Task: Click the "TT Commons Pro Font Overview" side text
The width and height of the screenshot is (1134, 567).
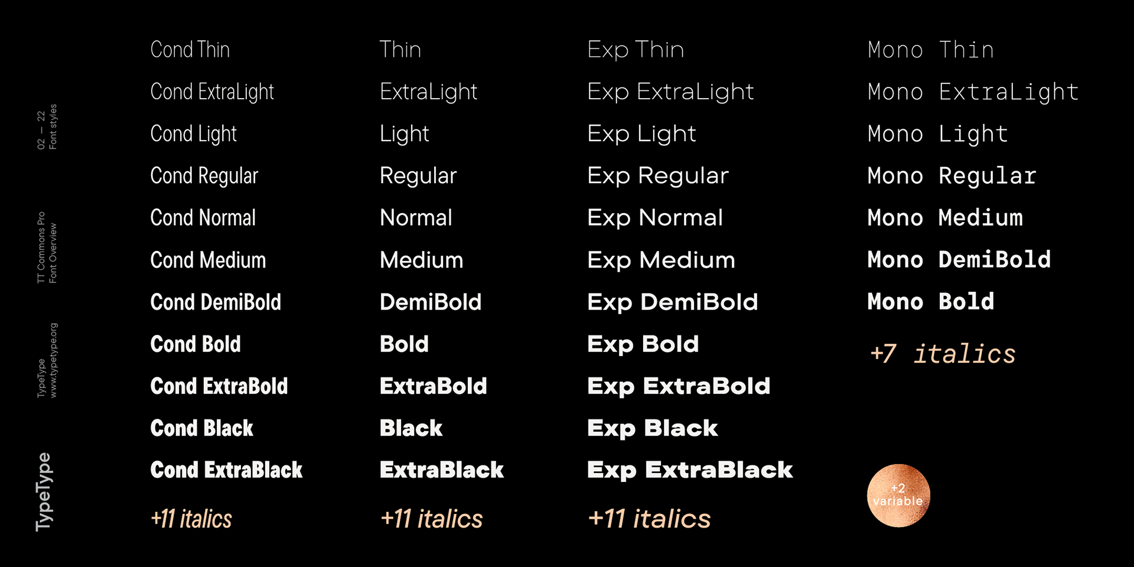Action: point(47,247)
